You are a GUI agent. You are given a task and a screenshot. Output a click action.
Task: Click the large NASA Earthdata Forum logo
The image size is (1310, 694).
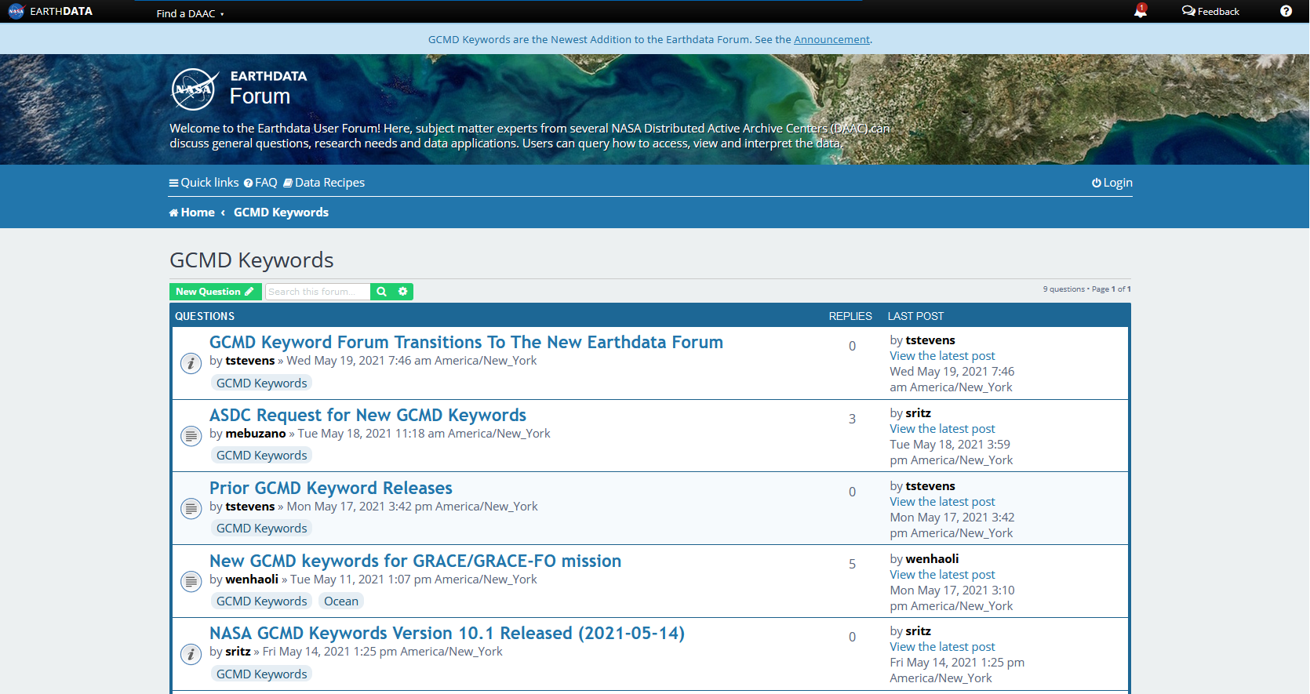tap(239, 89)
